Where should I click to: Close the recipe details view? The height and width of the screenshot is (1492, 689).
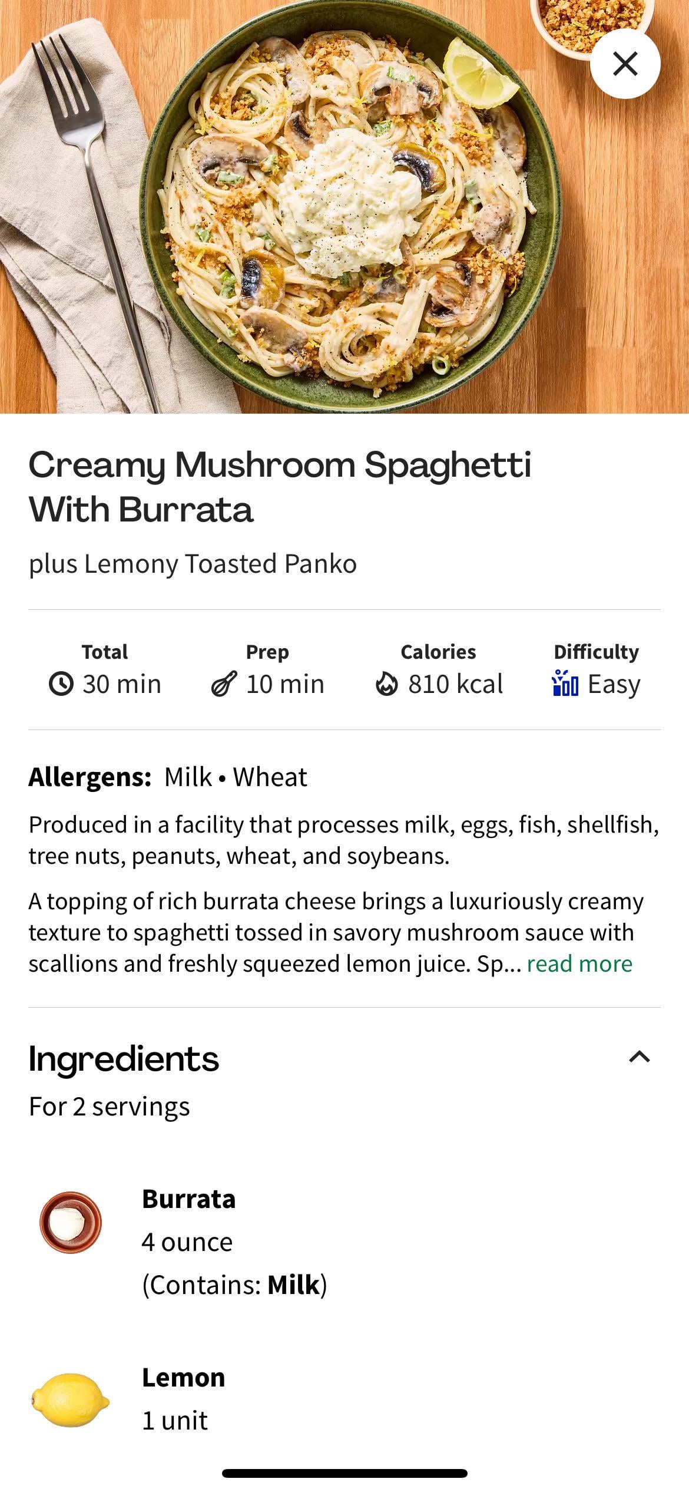[625, 64]
